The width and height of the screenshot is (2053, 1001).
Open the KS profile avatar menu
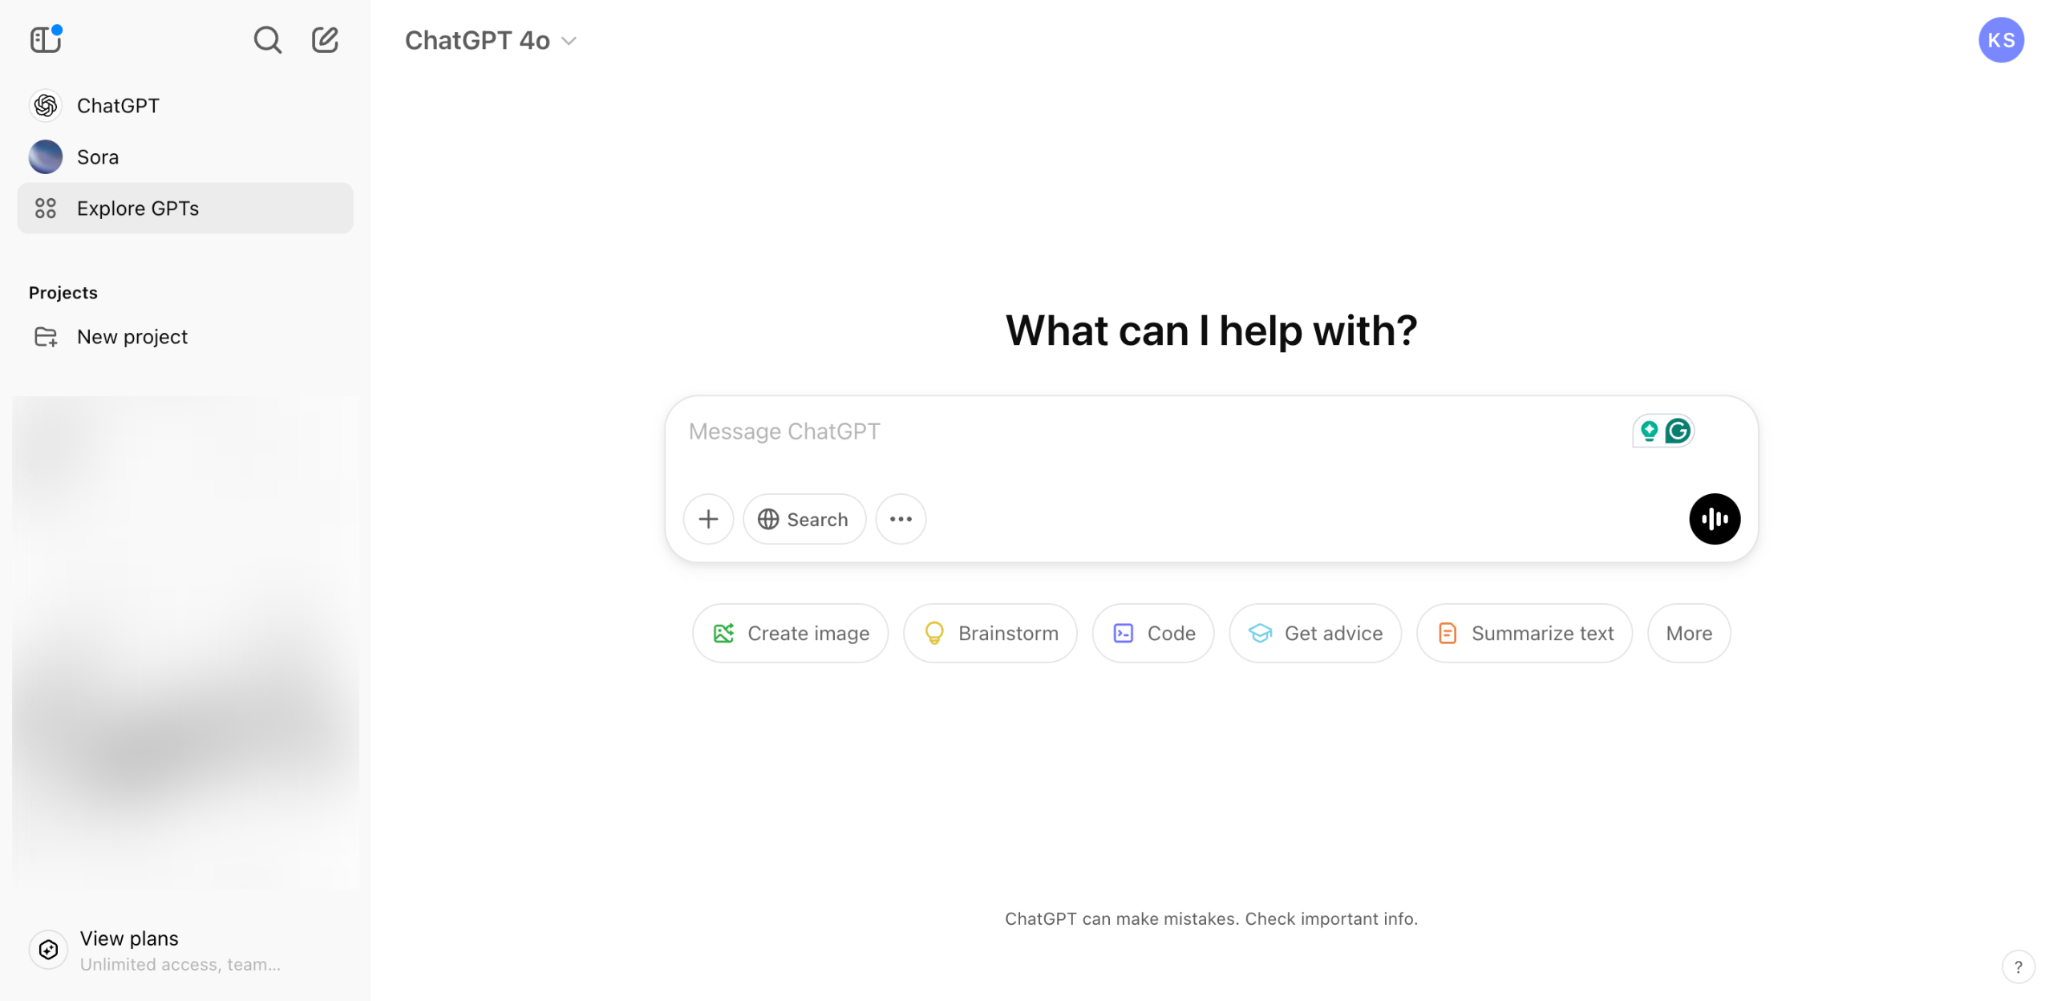click(2001, 40)
